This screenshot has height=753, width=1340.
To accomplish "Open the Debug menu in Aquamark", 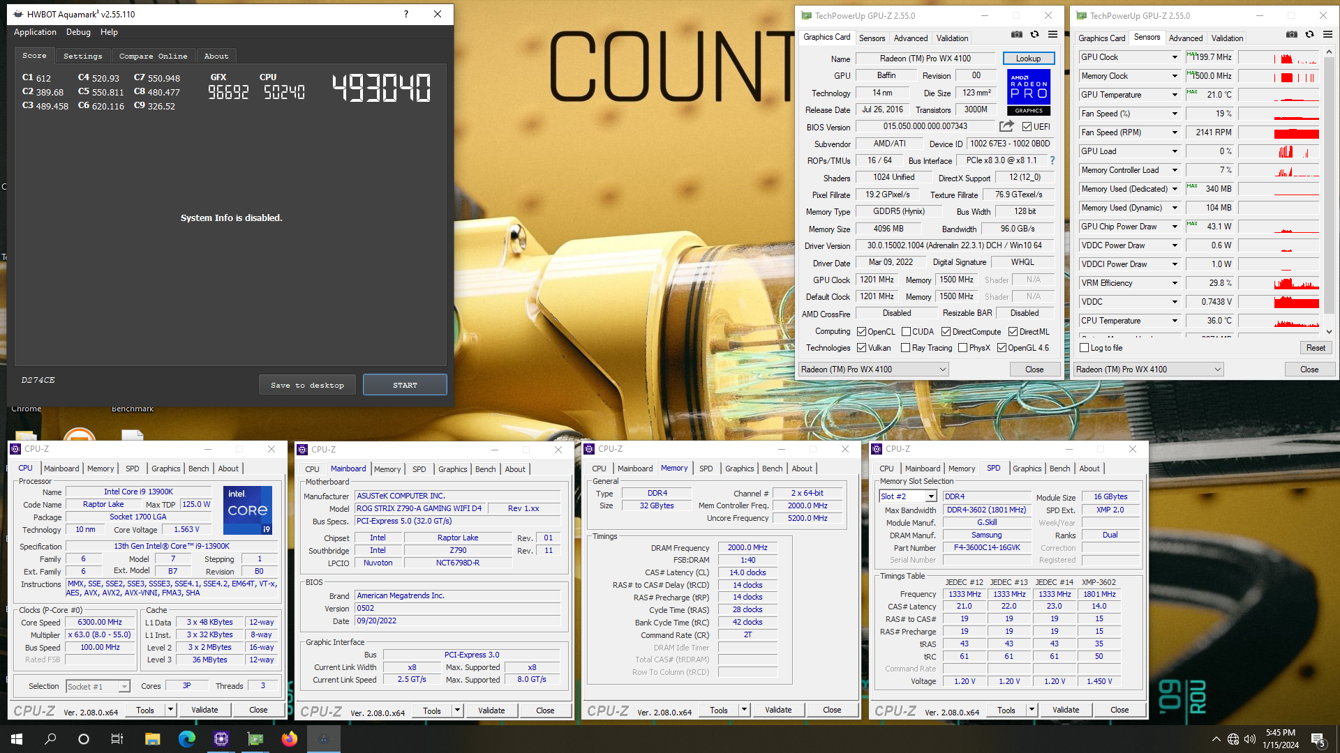I will [78, 32].
